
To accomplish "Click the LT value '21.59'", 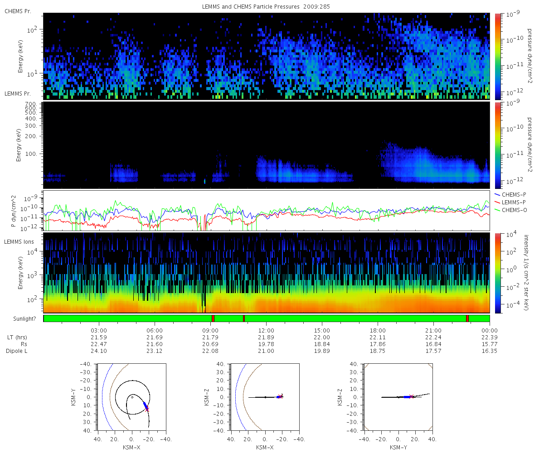I will coord(99,337).
